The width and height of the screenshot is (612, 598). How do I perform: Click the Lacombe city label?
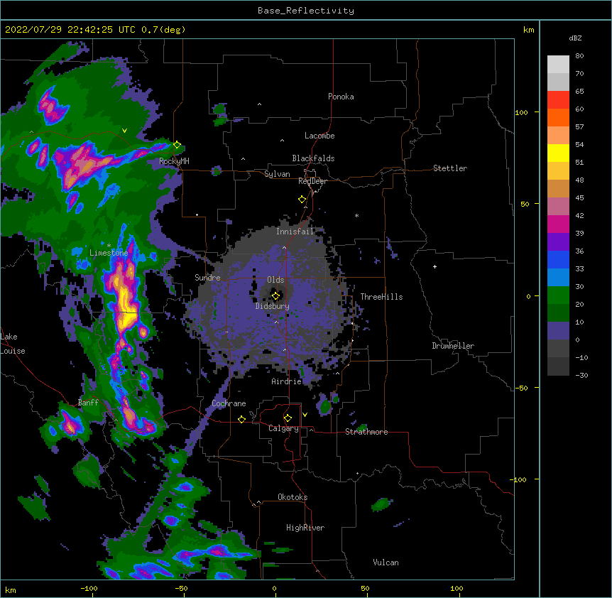319,136
